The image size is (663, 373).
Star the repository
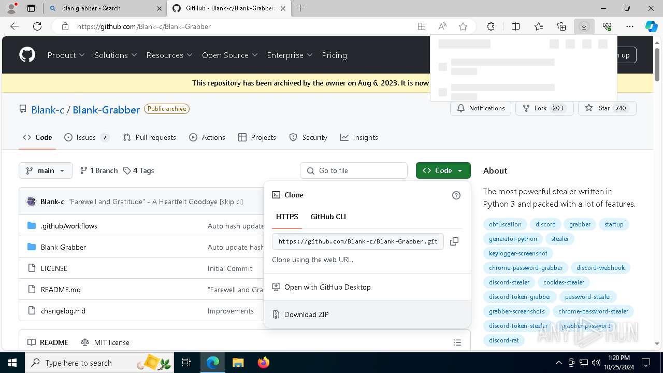pyautogui.click(x=607, y=108)
